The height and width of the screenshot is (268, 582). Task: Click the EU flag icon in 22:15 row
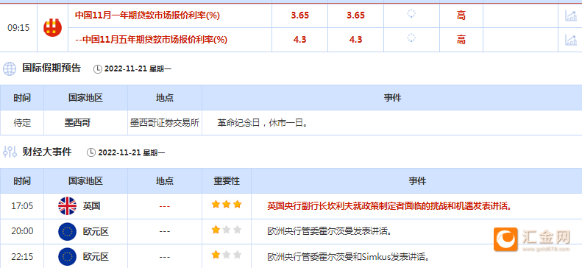click(x=67, y=256)
